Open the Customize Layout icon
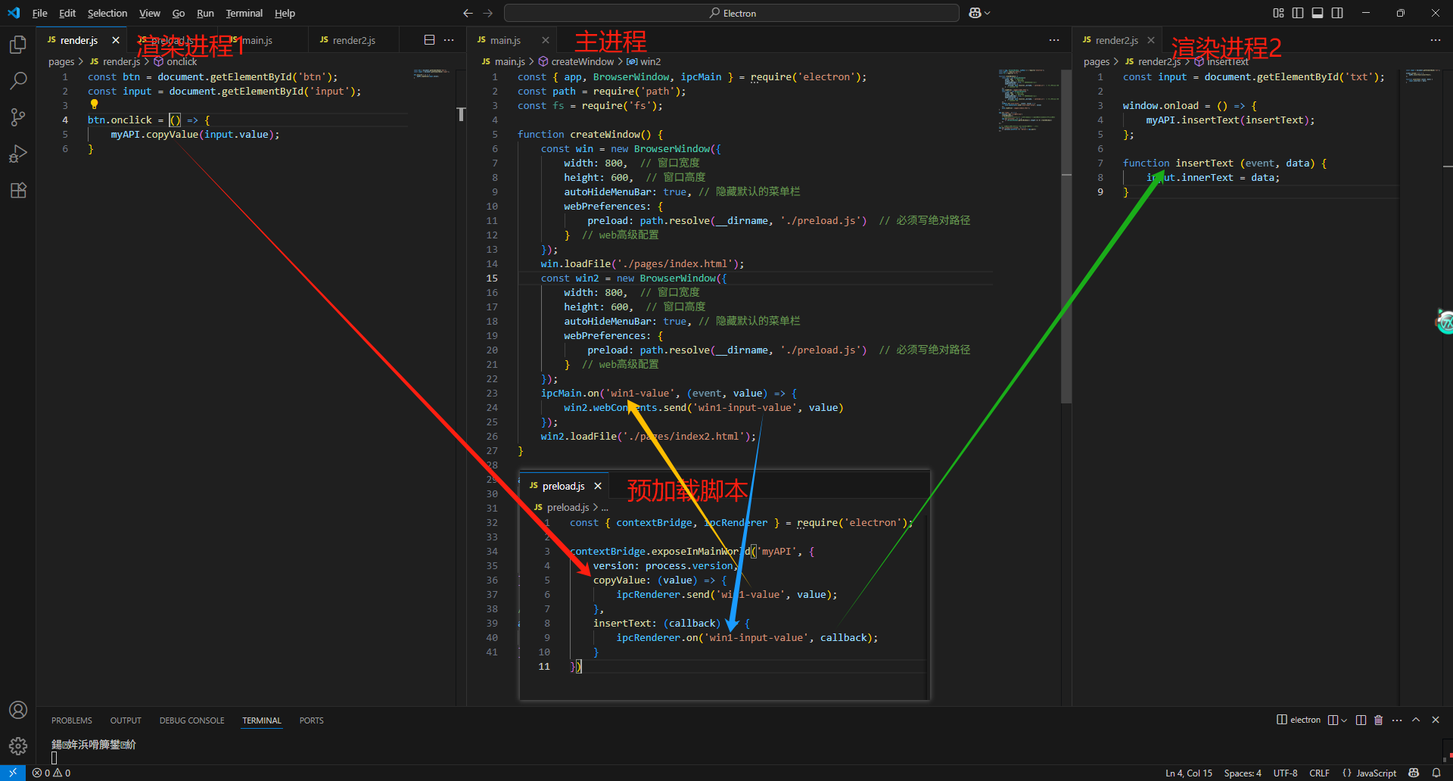The image size is (1453, 781). click(1278, 13)
